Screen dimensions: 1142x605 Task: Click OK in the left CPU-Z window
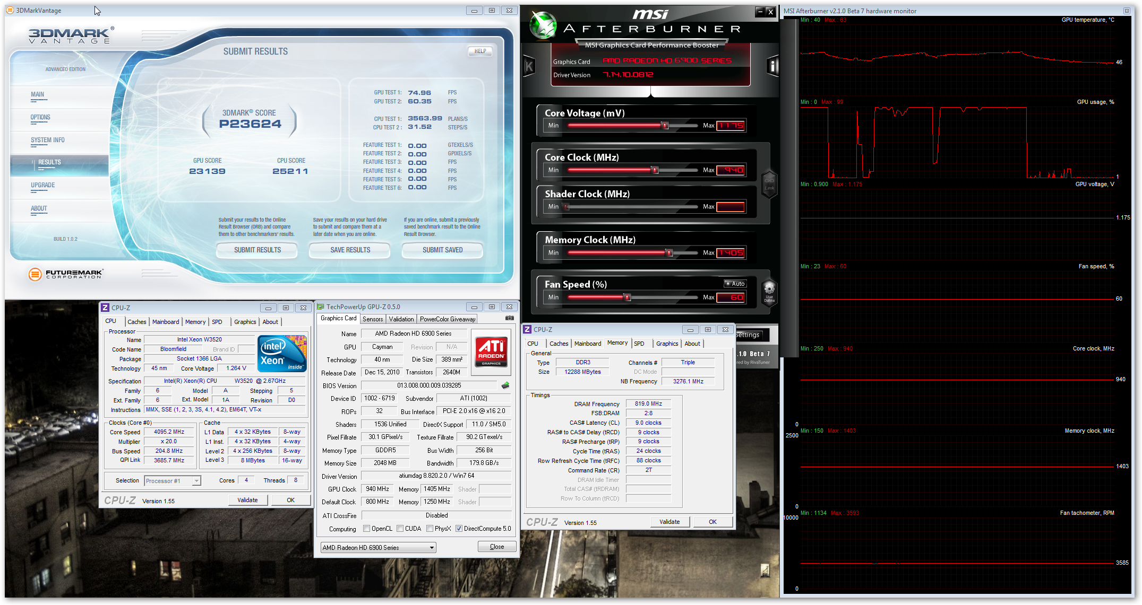(x=291, y=500)
